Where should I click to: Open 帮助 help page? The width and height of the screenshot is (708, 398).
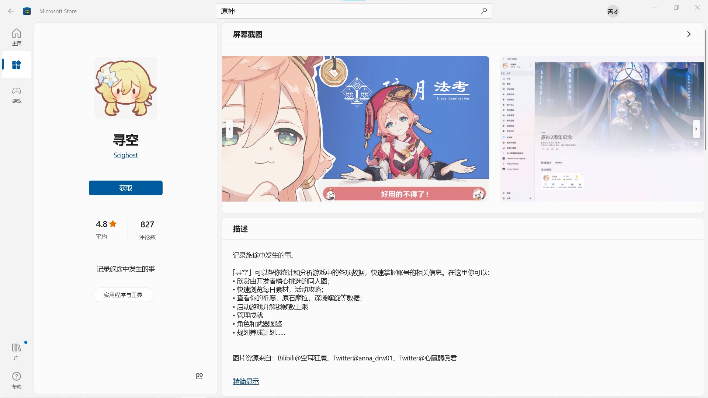tap(17, 380)
